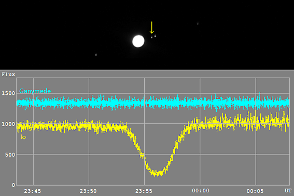Click the moon beneath the yellow arrow
Screen dimensions: 294x196
pos(152,37)
